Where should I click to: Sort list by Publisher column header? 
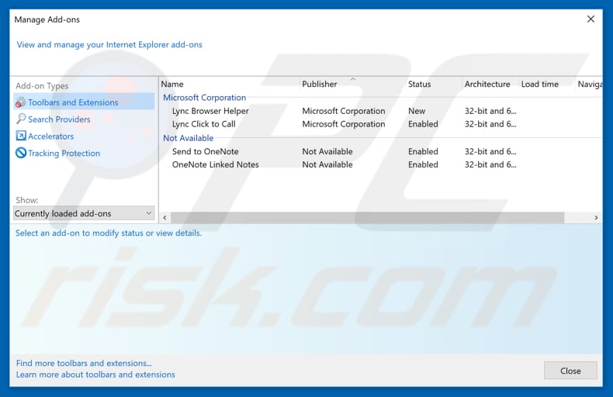tap(320, 84)
